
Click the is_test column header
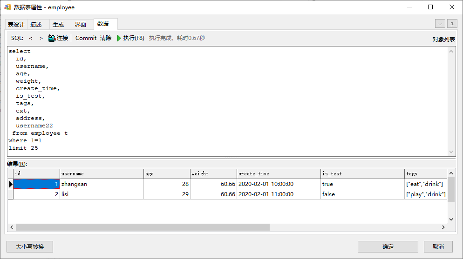click(362, 173)
